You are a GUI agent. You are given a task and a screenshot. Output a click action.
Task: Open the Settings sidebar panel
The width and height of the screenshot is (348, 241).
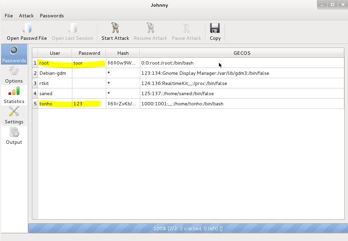click(14, 116)
